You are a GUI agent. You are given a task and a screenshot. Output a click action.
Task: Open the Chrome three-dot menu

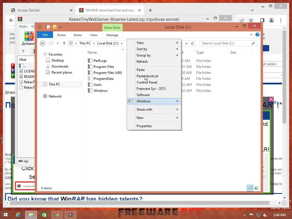281,20
